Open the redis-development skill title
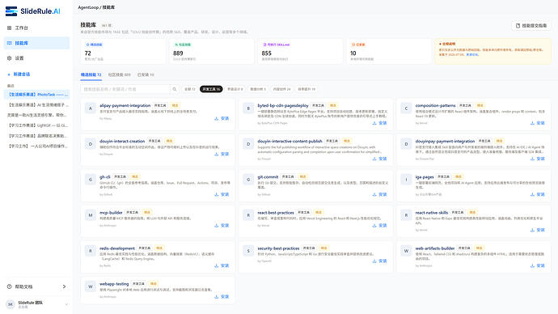This screenshot has width=558, height=314. [x=117, y=248]
